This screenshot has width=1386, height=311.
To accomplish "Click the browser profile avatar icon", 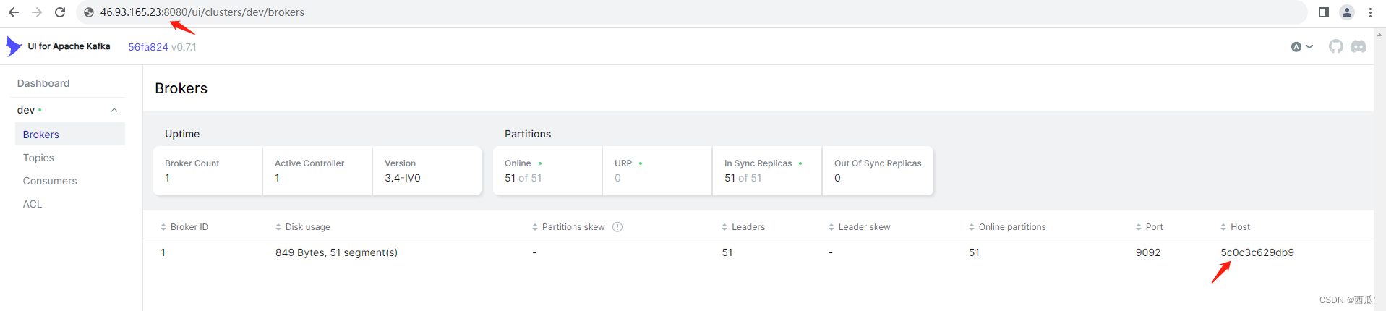I will (1346, 12).
